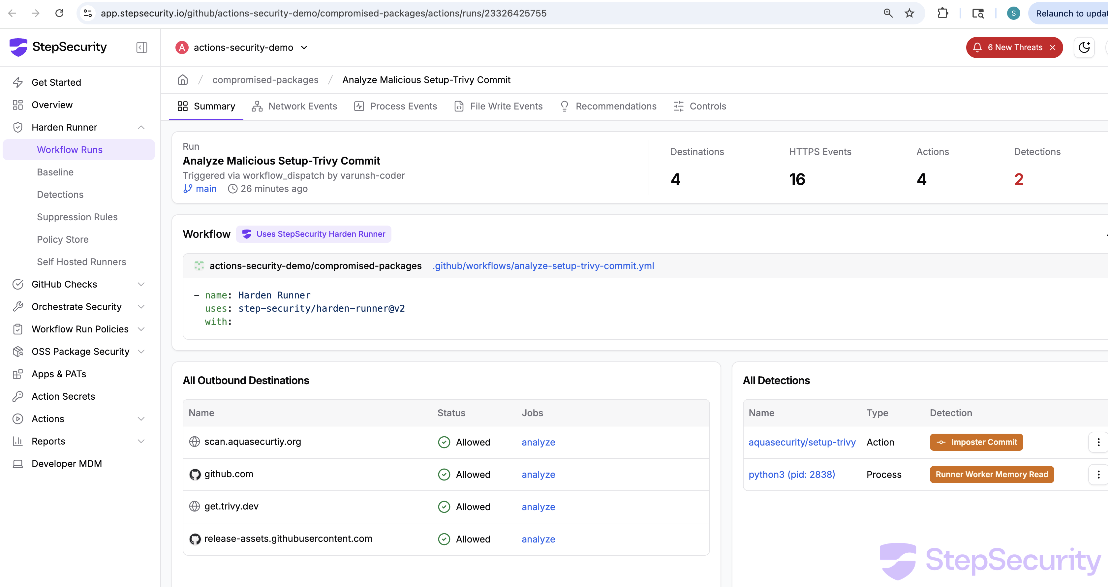1108x587 pixels.
Task: Collapse the Harden Runner sidebar section
Action: click(141, 127)
